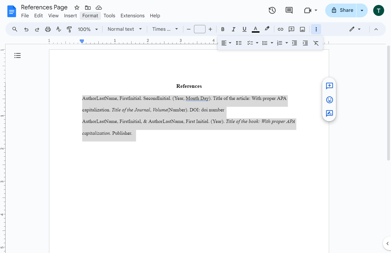
Task: Print the document
Action: pos(48,29)
